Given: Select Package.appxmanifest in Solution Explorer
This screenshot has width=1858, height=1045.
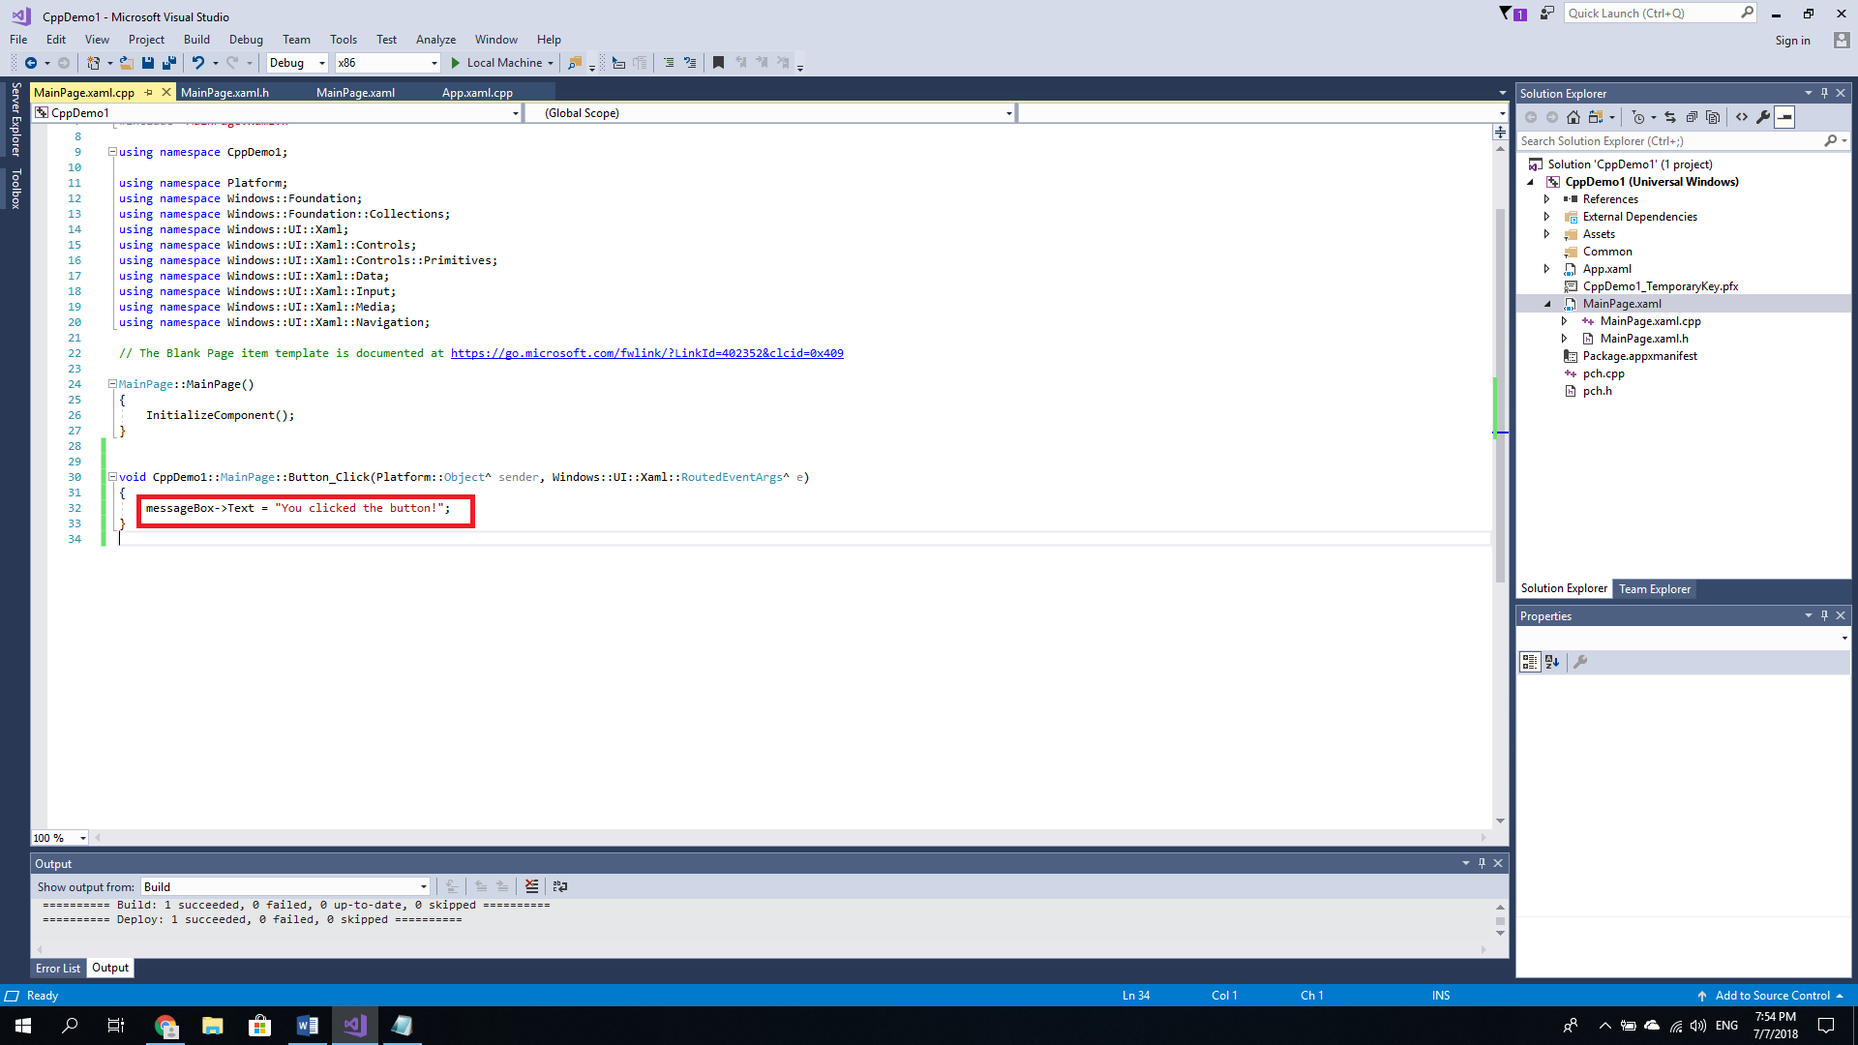Looking at the screenshot, I should tap(1639, 356).
